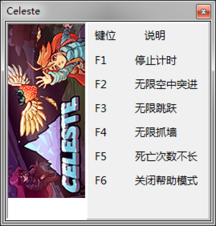216x226 pixels.
Task: Click the 停止计时 description
Action: click(156, 60)
